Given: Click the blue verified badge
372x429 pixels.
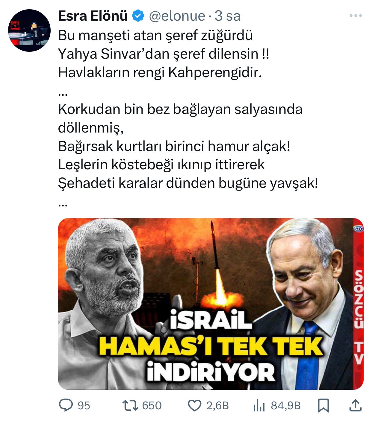Looking at the screenshot, I should tap(138, 16).
